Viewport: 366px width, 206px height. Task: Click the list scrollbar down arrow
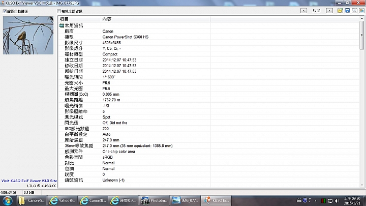362,185
